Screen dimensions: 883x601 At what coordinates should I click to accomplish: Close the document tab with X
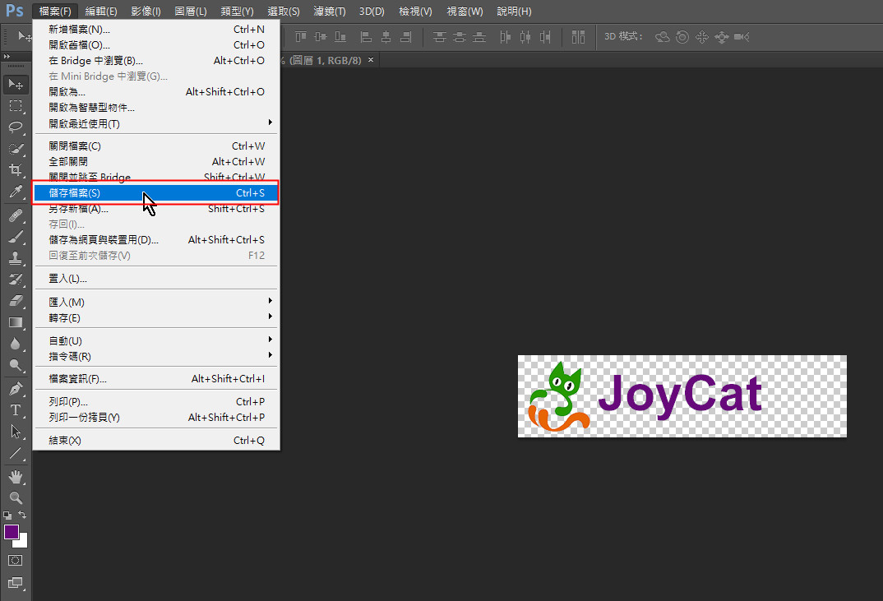(x=371, y=60)
